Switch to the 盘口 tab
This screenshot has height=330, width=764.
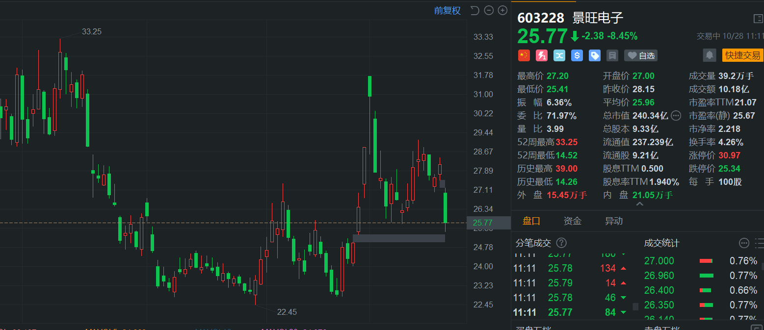(531, 221)
